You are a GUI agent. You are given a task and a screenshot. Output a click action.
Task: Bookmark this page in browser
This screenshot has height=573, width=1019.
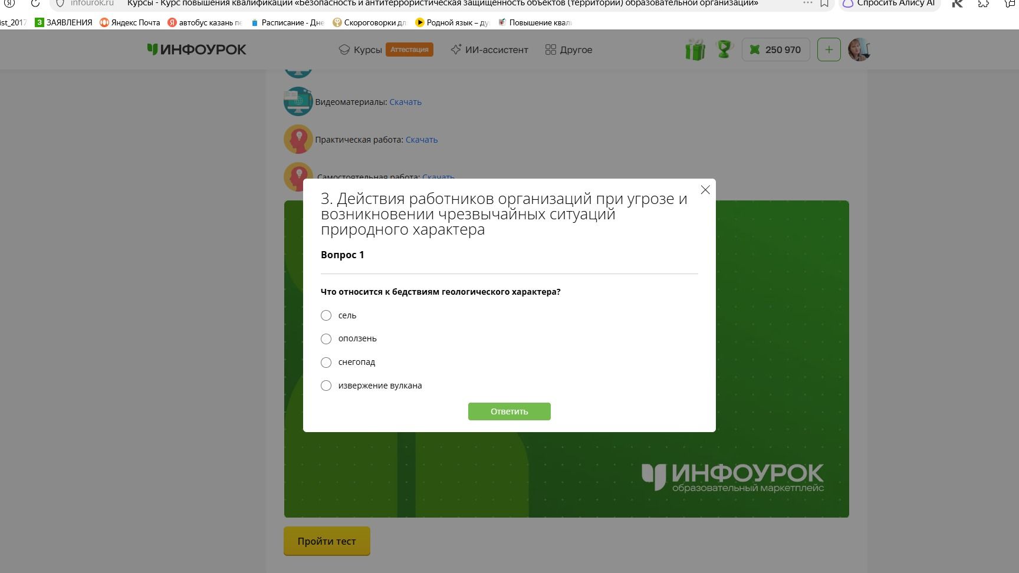coord(825,3)
